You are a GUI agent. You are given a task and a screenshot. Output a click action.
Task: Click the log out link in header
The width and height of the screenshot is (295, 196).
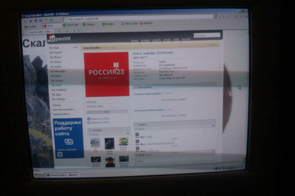[x=186, y=39]
